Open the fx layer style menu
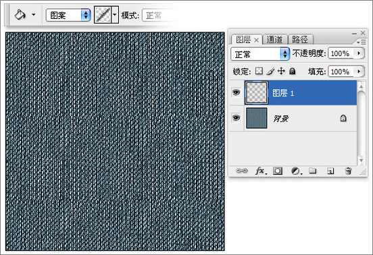This screenshot has width=373, height=255. (x=260, y=171)
